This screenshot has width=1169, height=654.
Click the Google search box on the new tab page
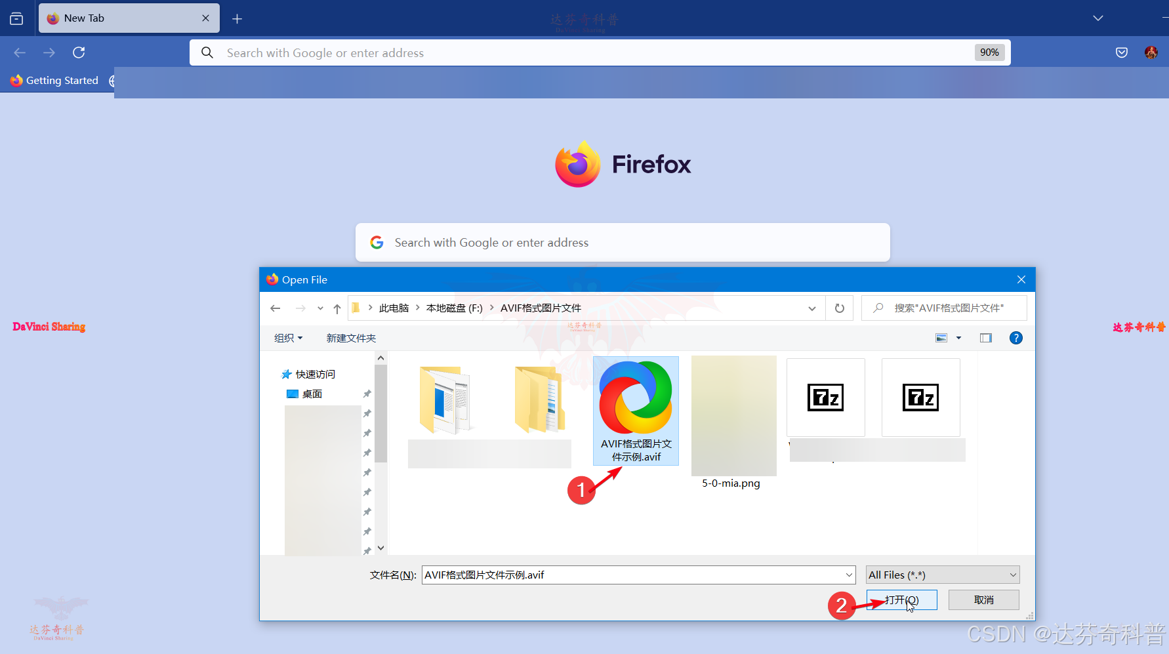point(623,243)
